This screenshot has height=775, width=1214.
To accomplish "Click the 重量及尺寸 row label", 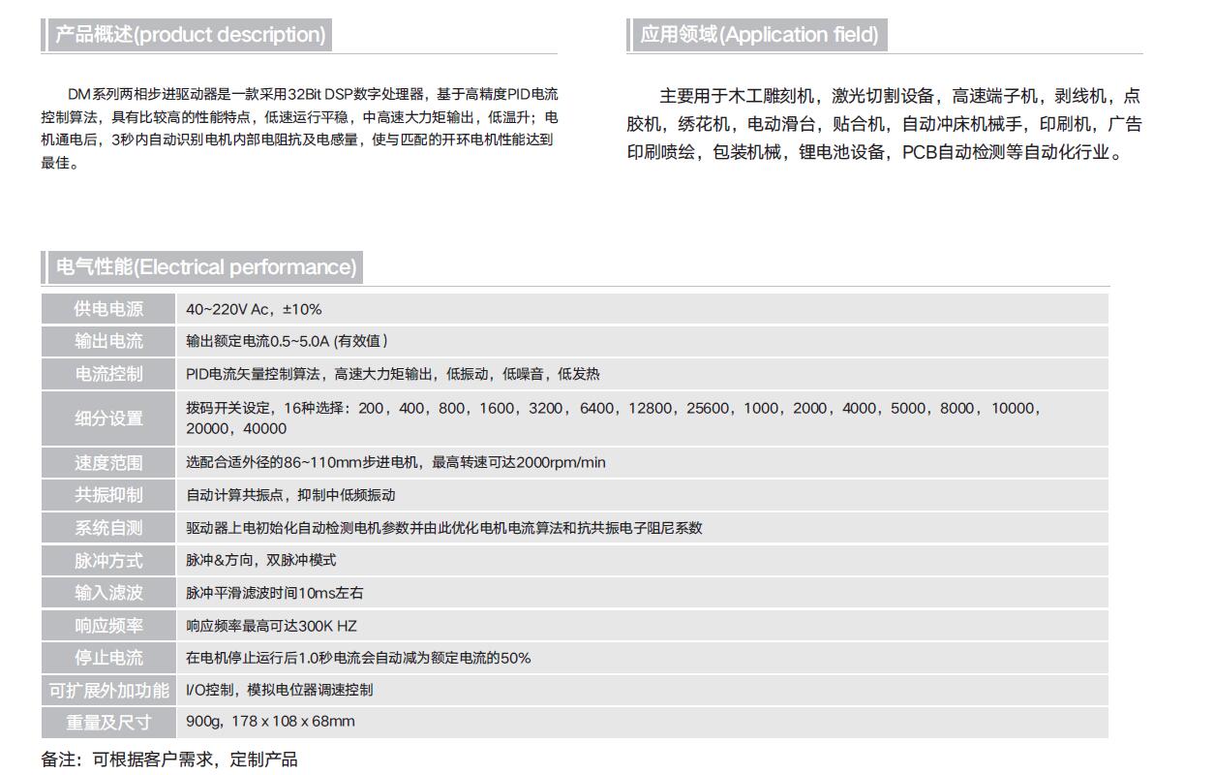I will (x=108, y=722).
